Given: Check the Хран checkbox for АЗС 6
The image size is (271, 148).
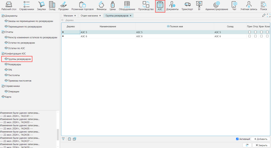Looking at the screenshot, I should [x=261, y=36].
